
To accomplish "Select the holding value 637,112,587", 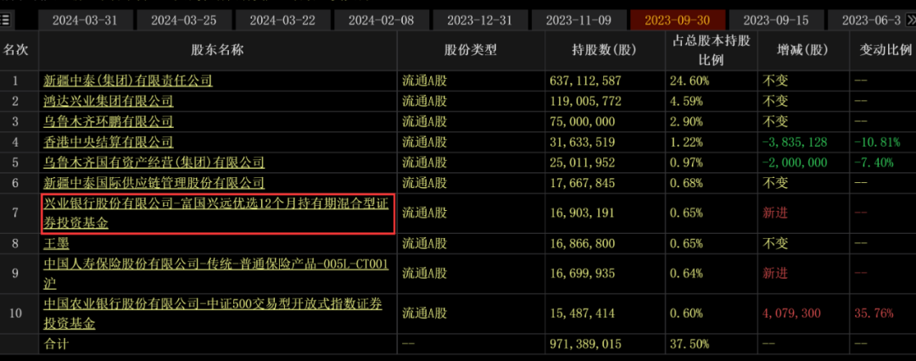I will click(x=586, y=81).
